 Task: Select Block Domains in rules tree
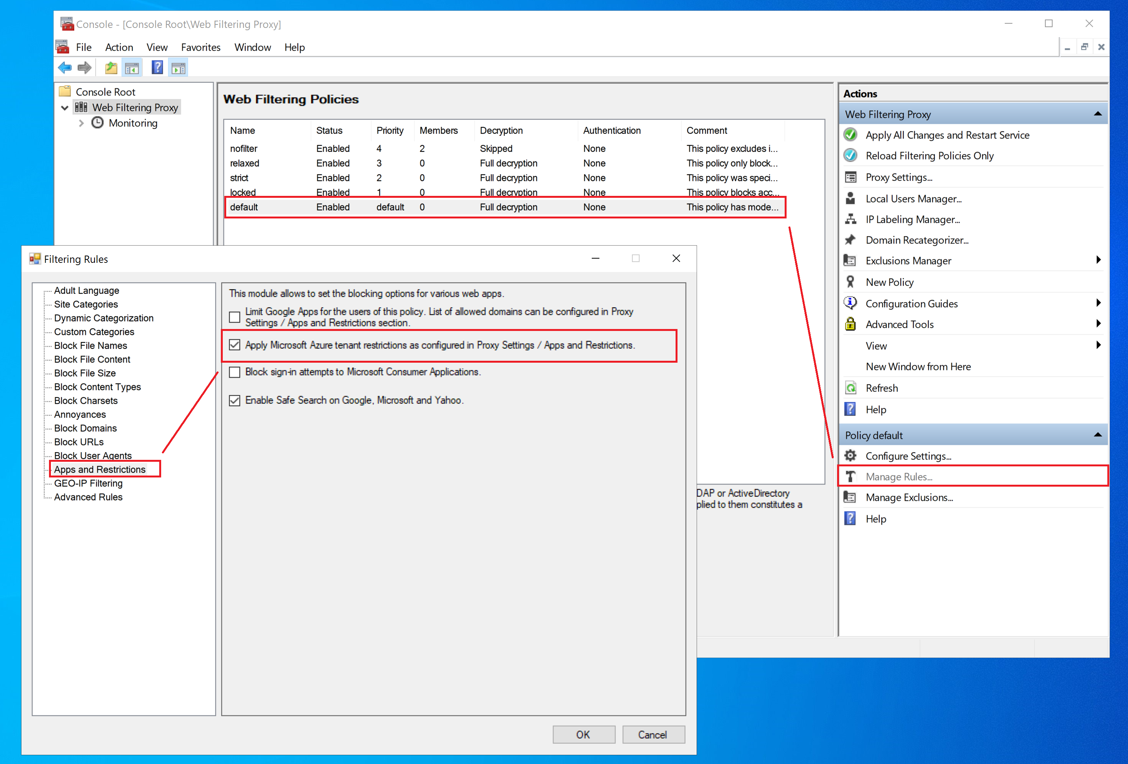click(x=85, y=428)
